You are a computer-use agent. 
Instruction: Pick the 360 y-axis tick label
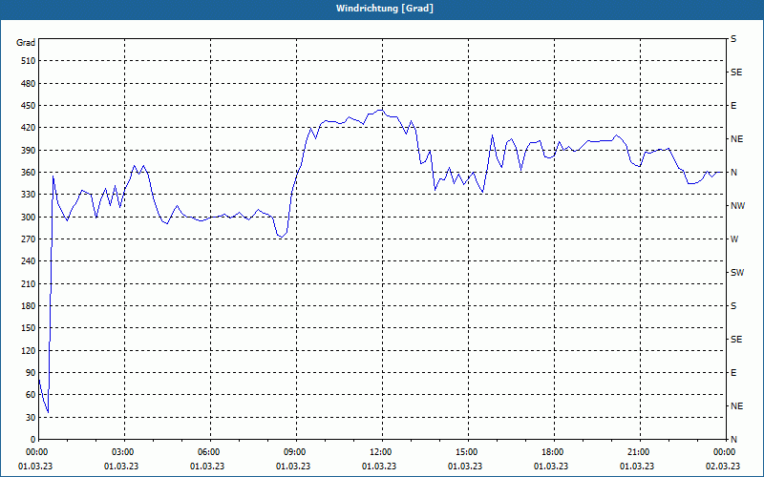tap(29, 173)
